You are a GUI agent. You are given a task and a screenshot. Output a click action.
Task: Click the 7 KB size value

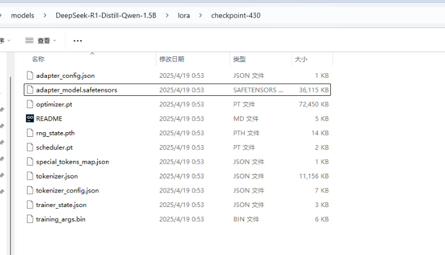[322, 191]
